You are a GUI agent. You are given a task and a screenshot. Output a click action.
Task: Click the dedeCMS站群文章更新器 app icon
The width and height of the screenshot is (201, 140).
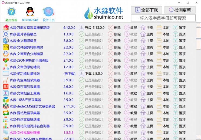6,106
